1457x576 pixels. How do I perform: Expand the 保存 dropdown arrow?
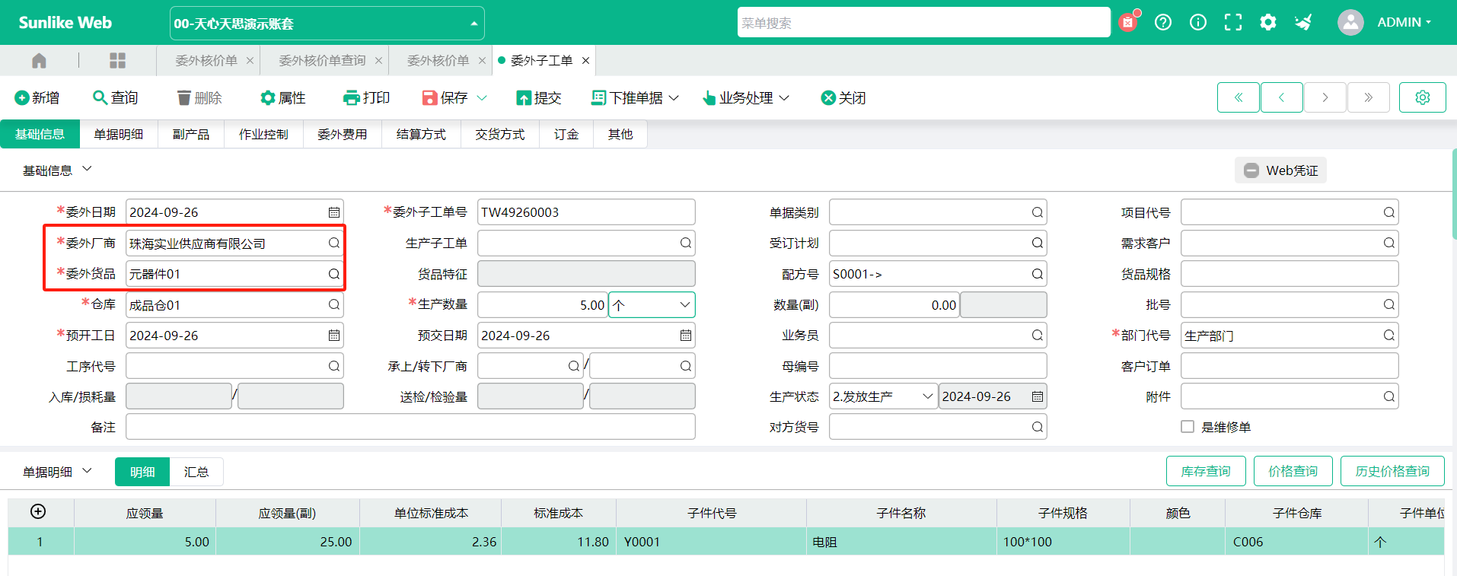tap(482, 98)
